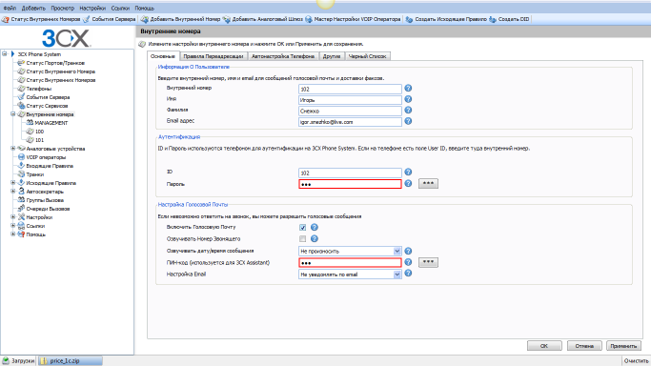Select Статус Сервисов in tree
651x366 pixels.
[x=47, y=106]
